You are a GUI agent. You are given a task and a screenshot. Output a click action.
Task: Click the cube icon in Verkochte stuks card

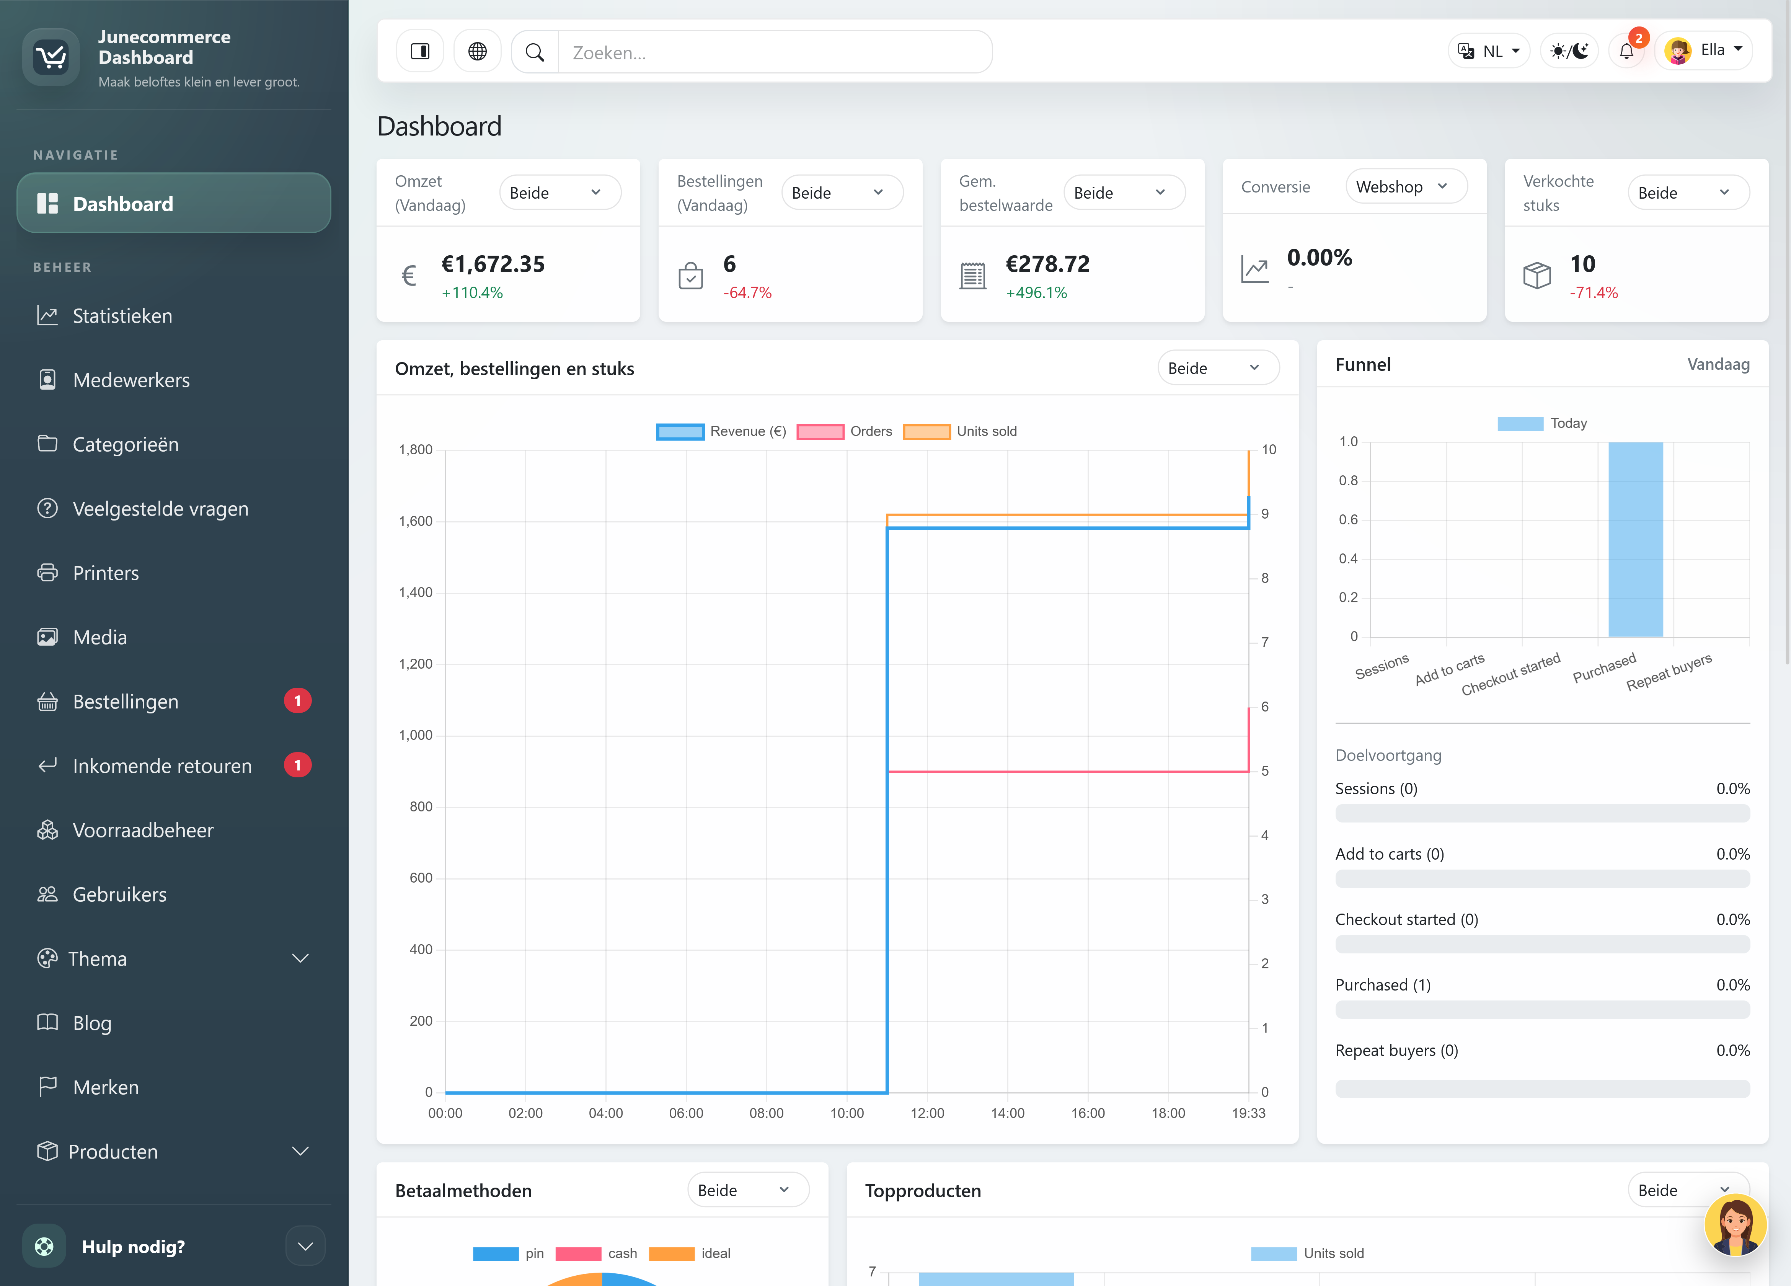[x=1537, y=276]
